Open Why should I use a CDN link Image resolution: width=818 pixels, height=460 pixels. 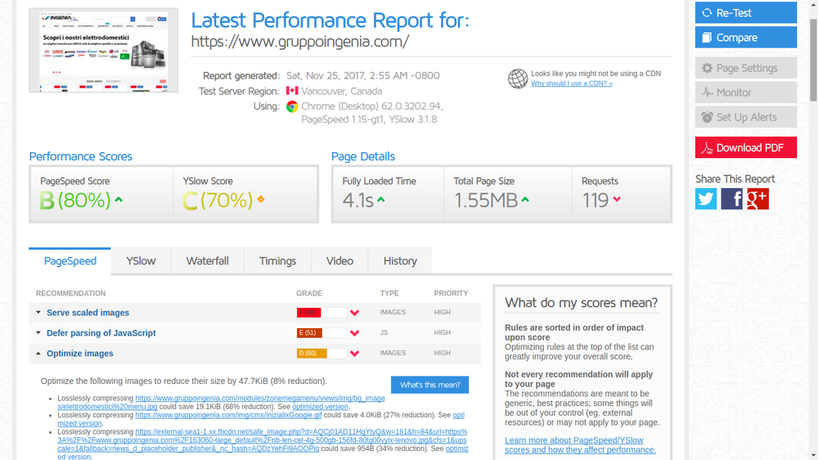tap(571, 83)
